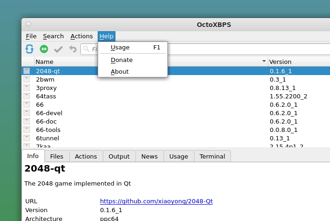Switch to the Files tab

(57, 156)
